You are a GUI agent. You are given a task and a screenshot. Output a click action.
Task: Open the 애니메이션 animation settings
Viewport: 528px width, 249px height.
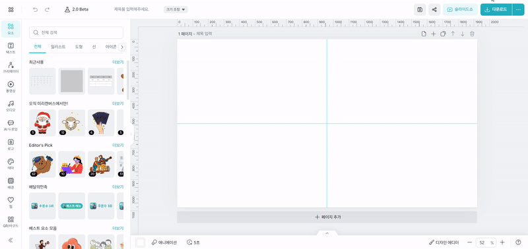click(164, 242)
